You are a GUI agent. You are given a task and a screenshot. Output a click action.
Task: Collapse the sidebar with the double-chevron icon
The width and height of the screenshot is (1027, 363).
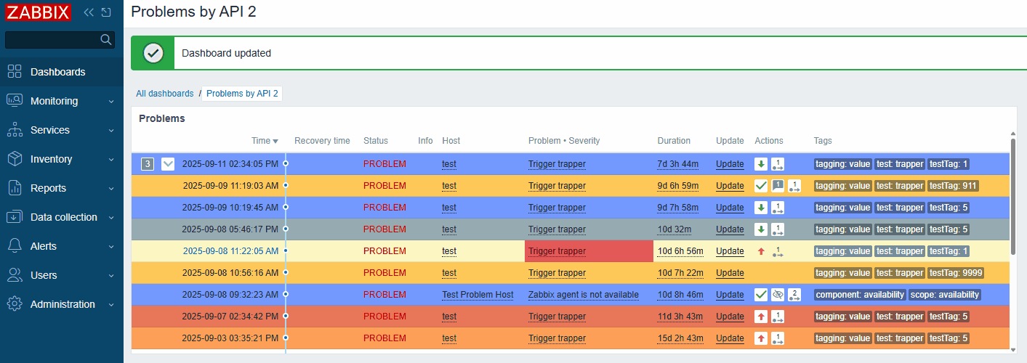89,12
